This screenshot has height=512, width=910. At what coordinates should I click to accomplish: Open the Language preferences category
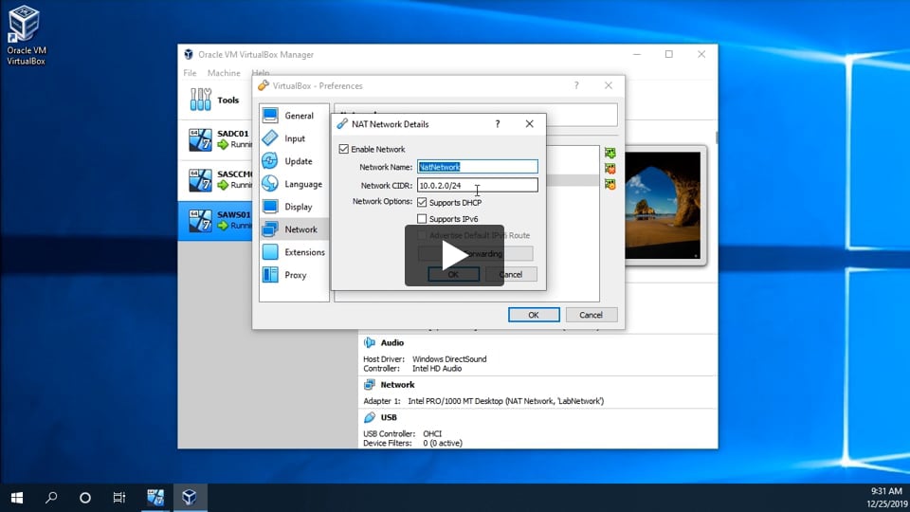point(294,184)
